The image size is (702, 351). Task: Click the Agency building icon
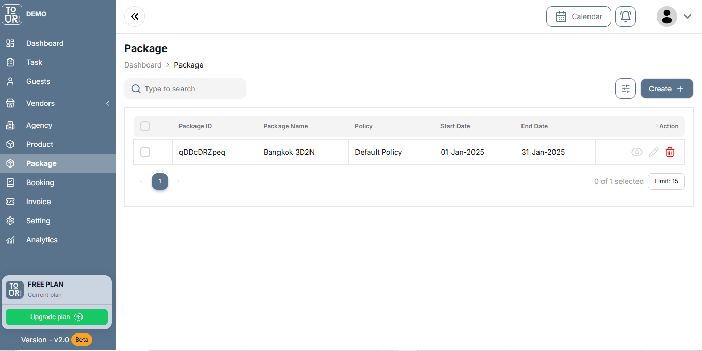pos(10,125)
